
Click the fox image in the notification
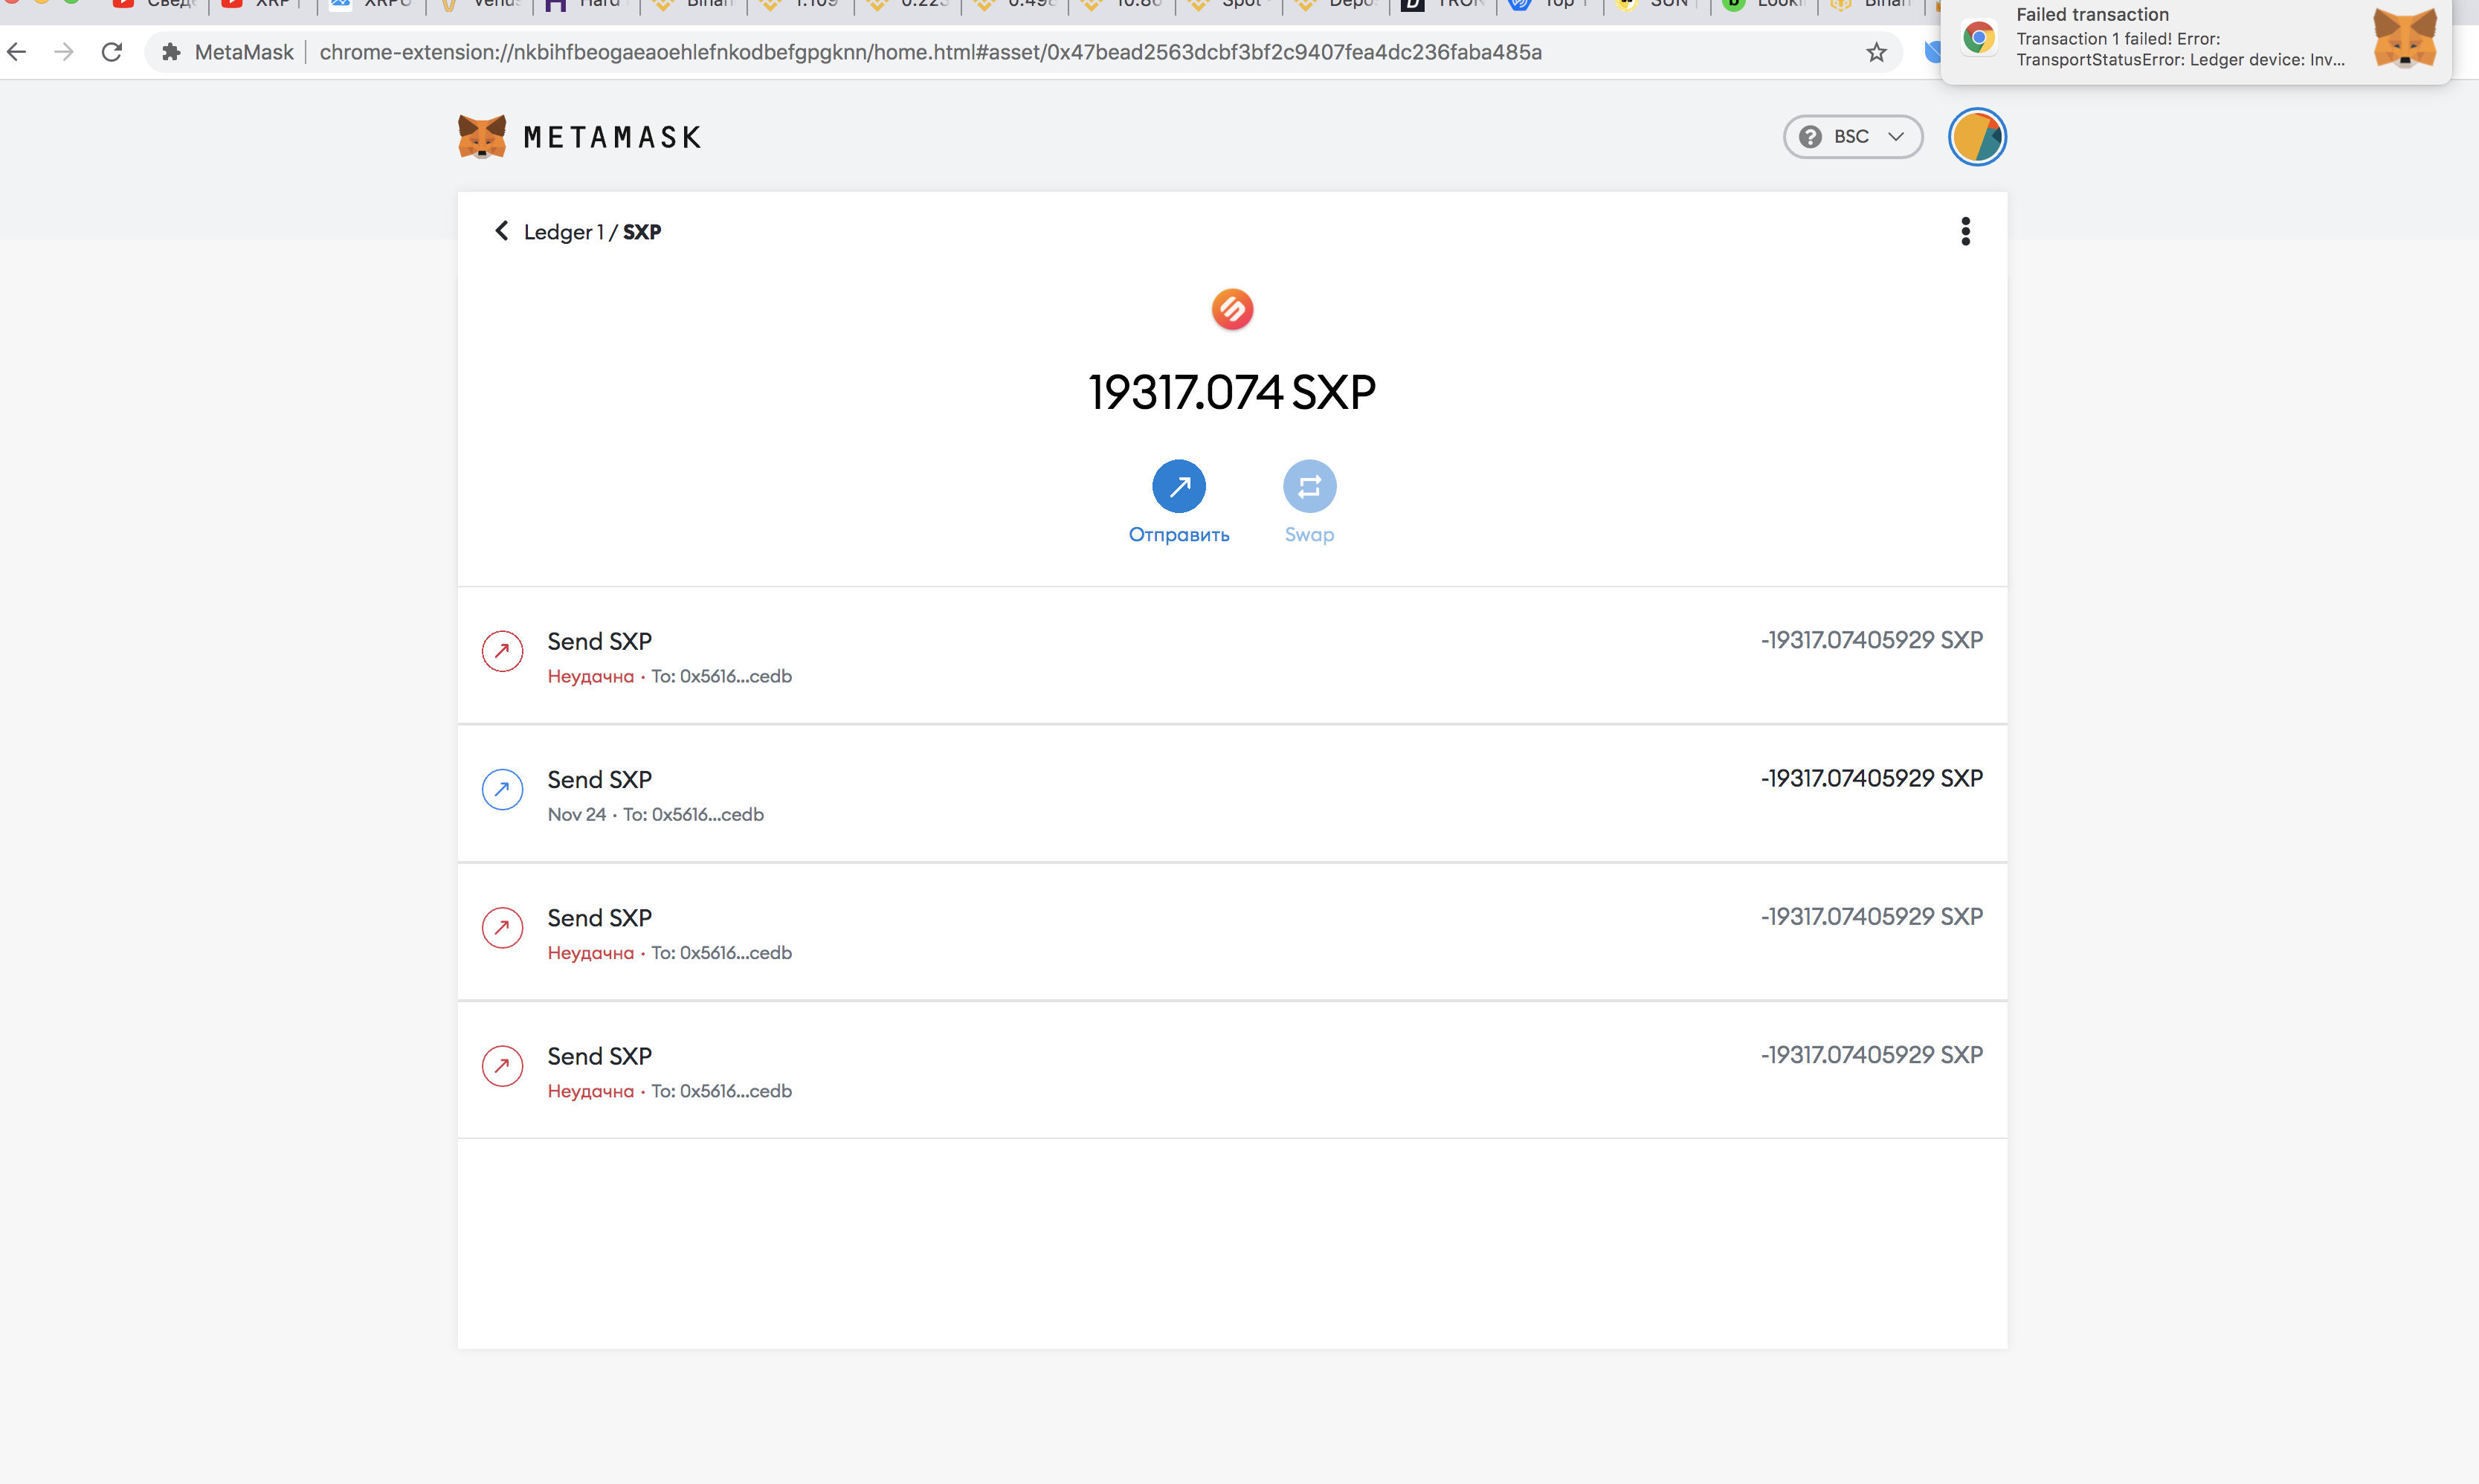click(2404, 38)
